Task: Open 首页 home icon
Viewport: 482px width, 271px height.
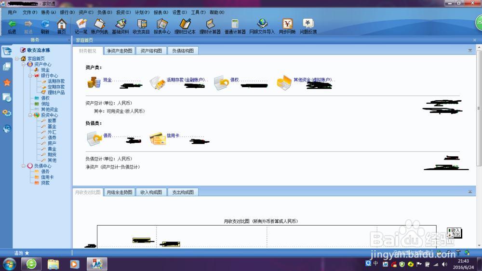Action: pos(62,27)
